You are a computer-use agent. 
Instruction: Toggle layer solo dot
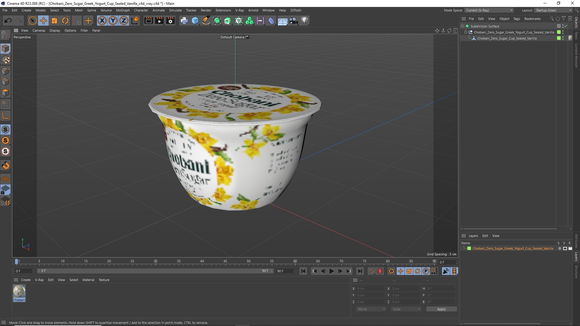pyautogui.click(x=560, y=248)
